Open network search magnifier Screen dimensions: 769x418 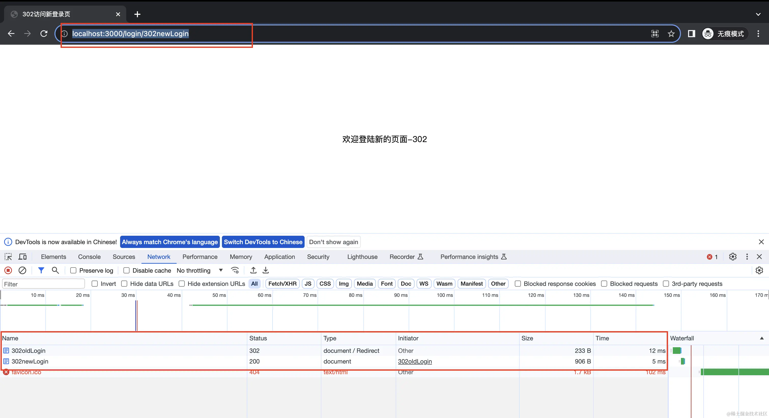(55, 270)
